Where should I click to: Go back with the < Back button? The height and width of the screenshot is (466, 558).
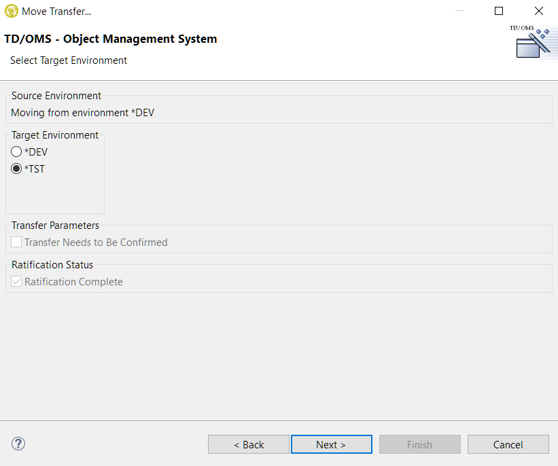tap(249, 444)
